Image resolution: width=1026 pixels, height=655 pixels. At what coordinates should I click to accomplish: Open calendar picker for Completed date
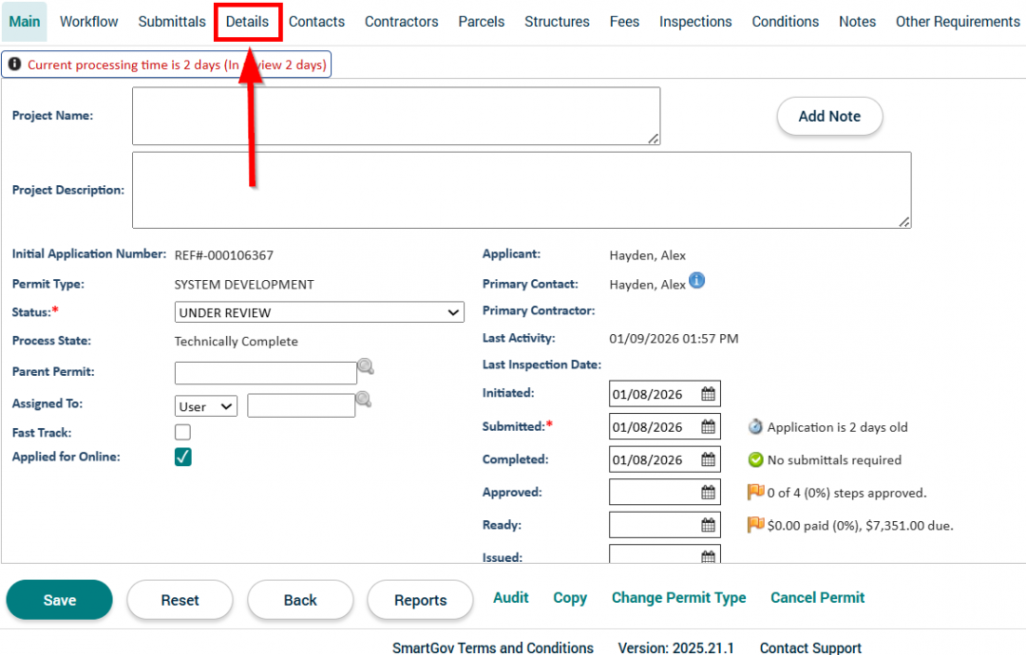click(708, 460)
